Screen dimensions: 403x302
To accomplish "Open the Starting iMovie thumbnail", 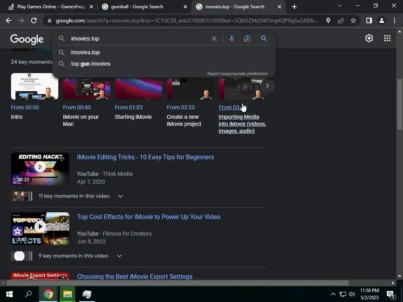I will click(x=139, y=88).
